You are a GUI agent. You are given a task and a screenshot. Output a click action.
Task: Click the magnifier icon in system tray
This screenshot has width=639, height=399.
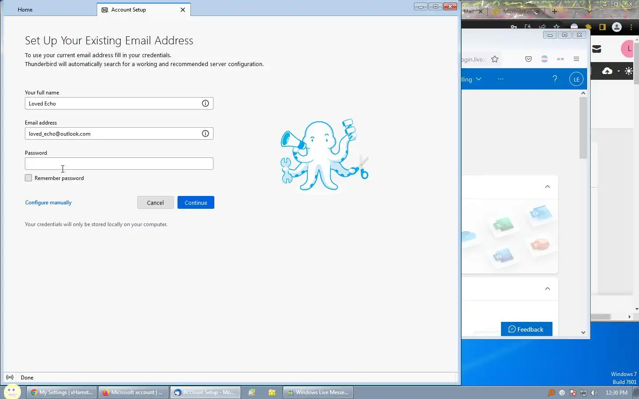point(552,393)
